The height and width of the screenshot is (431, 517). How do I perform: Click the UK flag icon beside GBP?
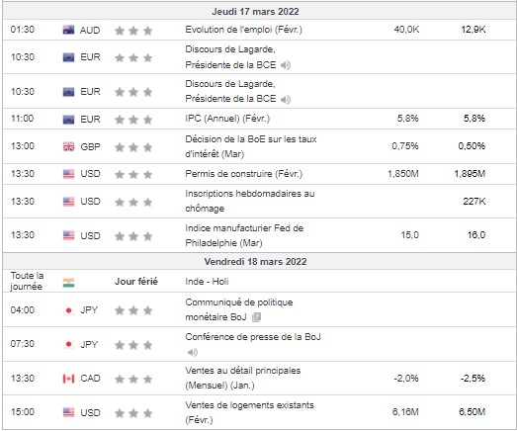(68, 146)
